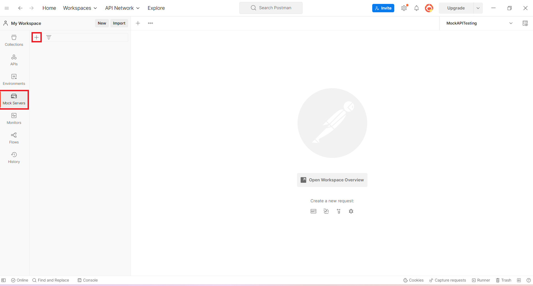533x286 pixels.
Task: Expand the arrow next to Upgrade
Action: 478,8
